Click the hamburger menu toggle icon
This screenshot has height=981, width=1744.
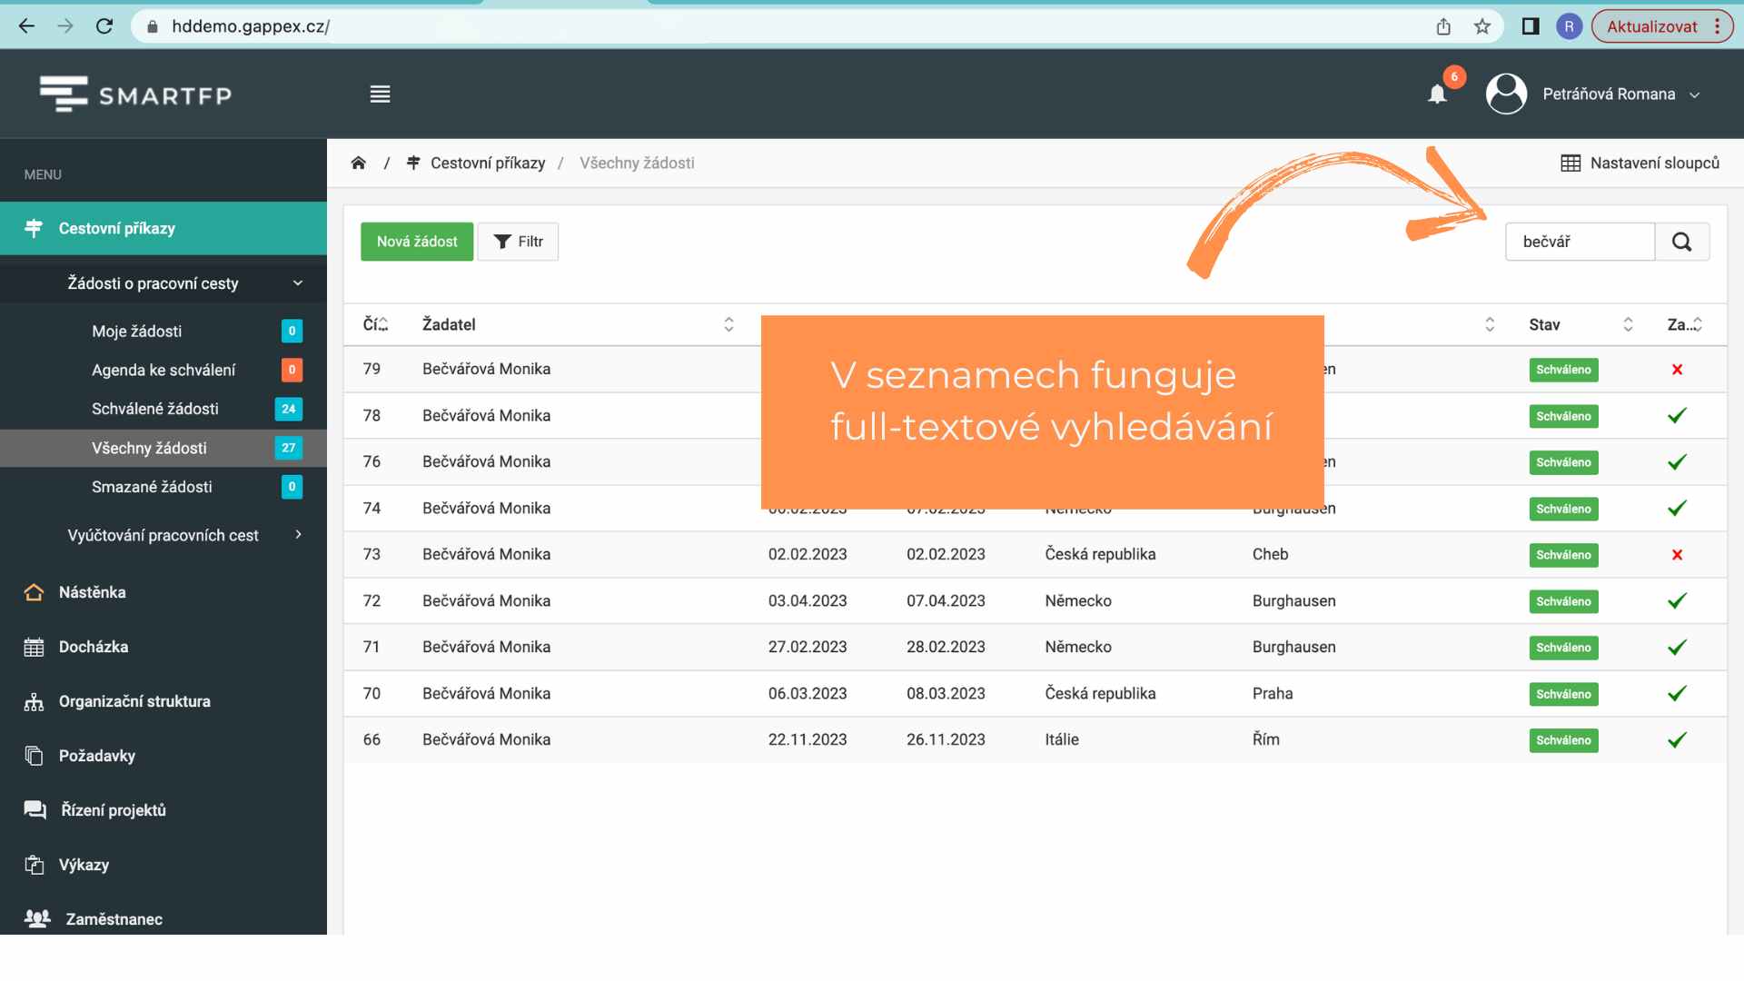380,94
